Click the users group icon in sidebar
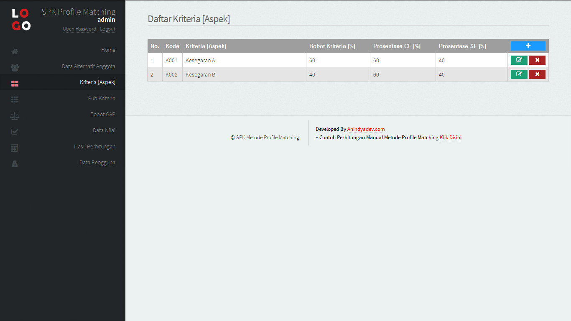This screenshot has height=321, width=571. (x=15, y=67)
